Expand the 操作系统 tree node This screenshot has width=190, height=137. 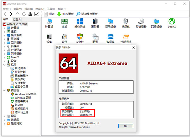tap(4, 35)
